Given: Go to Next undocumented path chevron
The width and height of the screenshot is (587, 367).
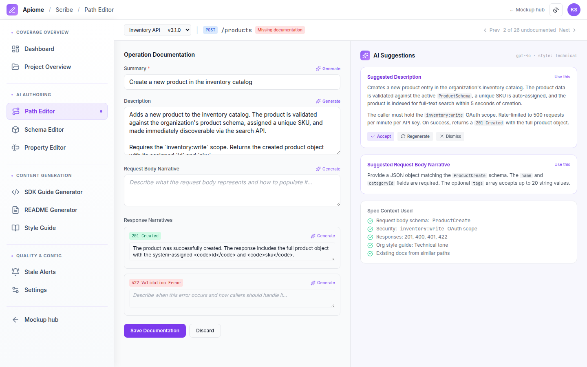Looking at the screenshot, I should [x=574, y=30].
